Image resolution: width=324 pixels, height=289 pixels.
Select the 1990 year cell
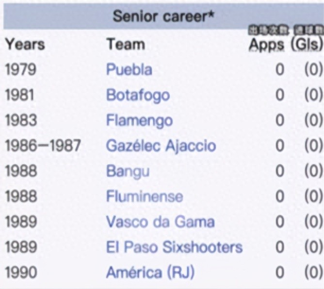tap(20, 272)
